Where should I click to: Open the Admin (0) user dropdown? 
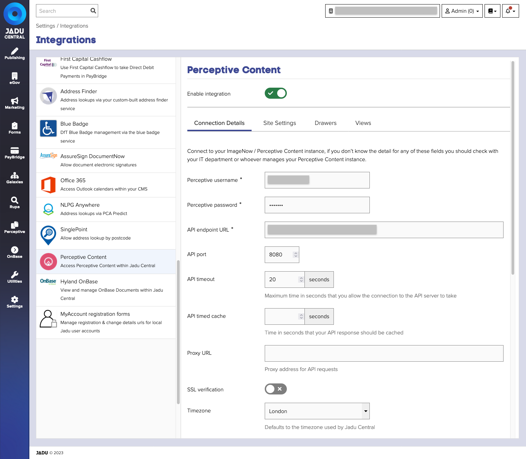coord(462,11)
